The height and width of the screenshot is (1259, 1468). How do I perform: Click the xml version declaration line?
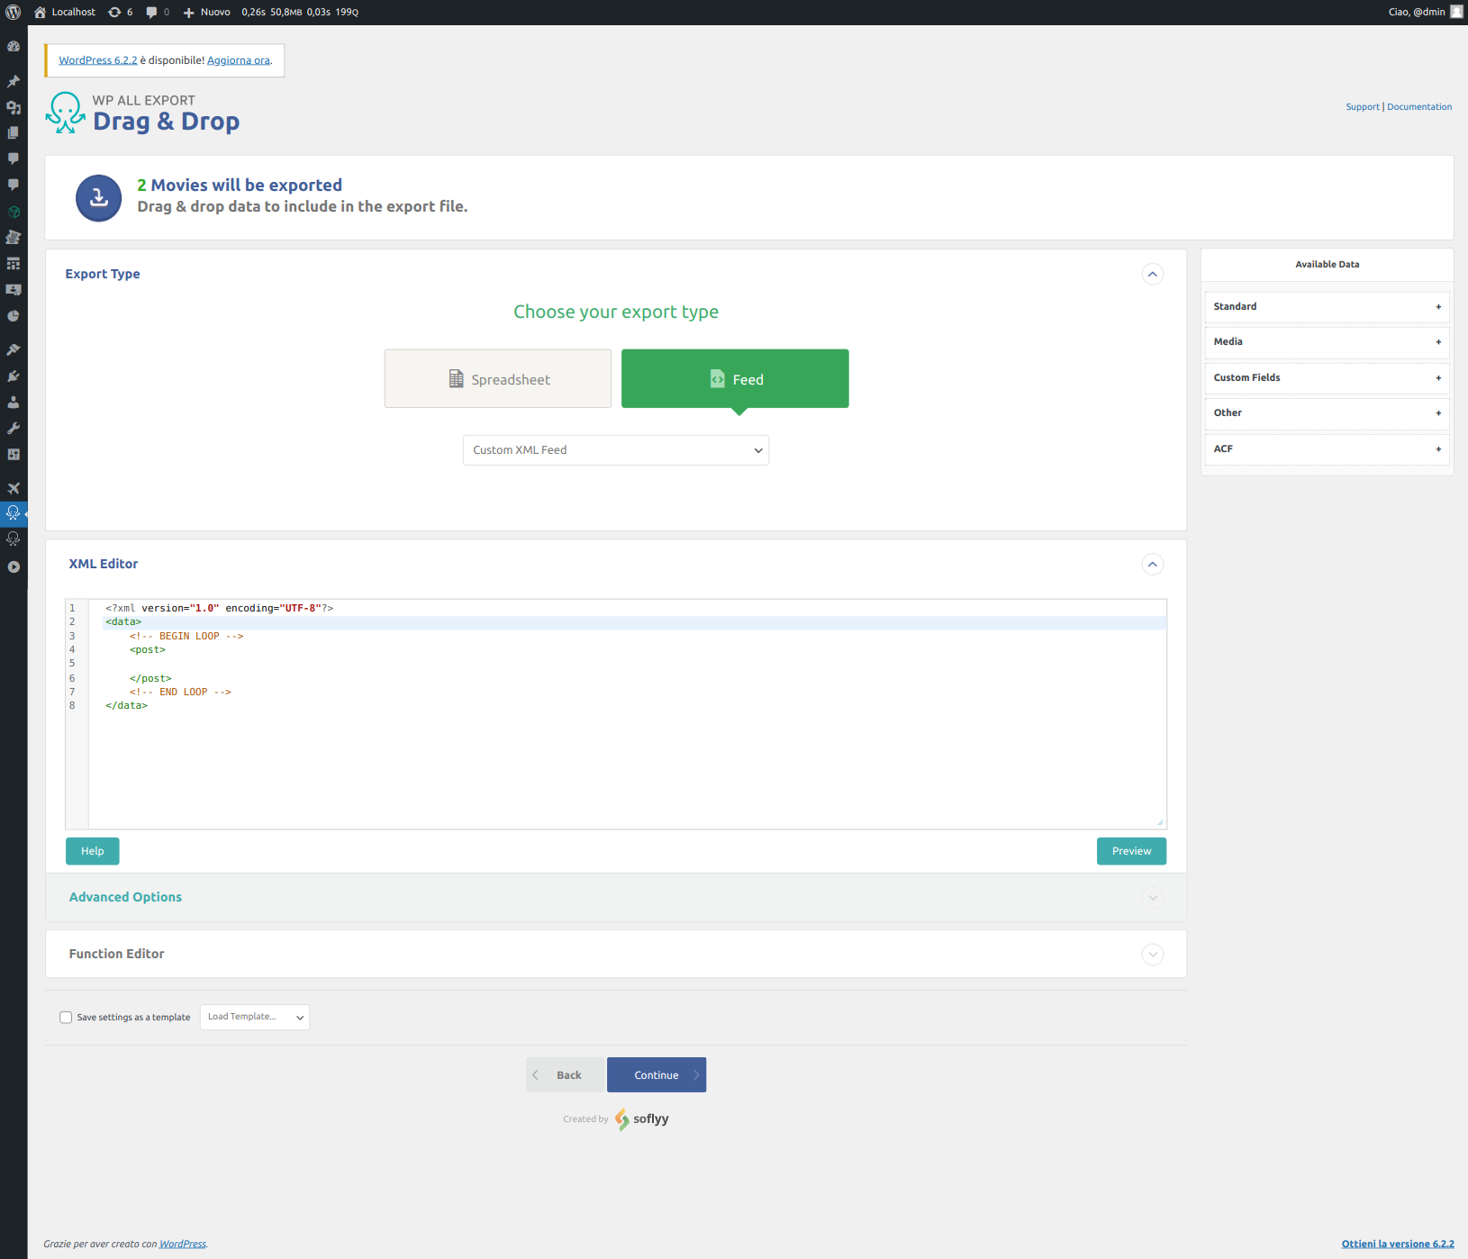[219, 609]
